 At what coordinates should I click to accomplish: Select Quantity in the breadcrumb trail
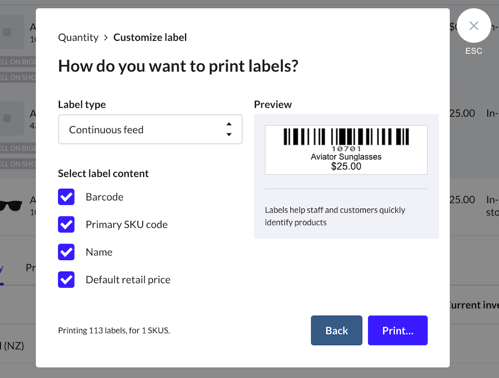tap(78, 37)
